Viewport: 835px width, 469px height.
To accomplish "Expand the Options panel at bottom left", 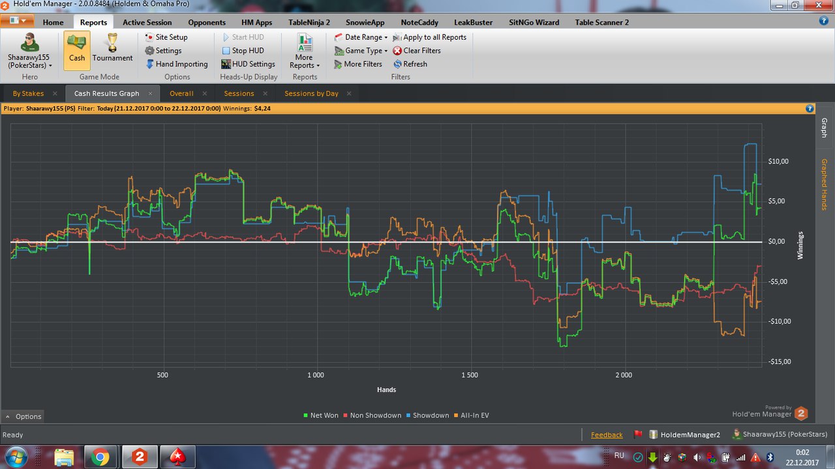I will (23, 417).
